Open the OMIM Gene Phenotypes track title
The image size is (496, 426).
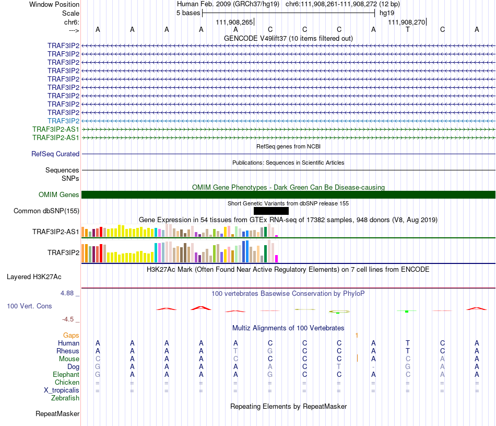(x=288, y=187)
